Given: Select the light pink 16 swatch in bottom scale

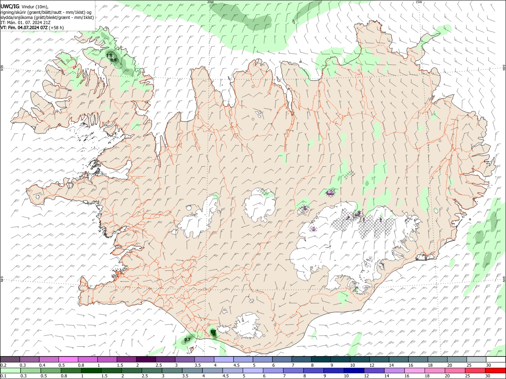Looking at the screenshot, I should (414, 371).
